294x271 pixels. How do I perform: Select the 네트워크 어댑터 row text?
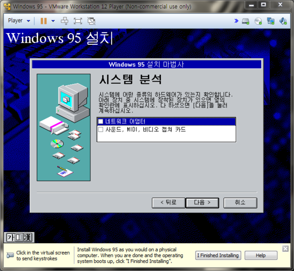[x=125, y=122]
